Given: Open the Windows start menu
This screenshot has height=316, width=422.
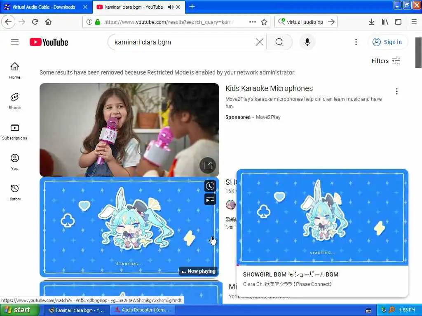Looking at the screenshot, I should pyautogui.click(x=19, y=310).
